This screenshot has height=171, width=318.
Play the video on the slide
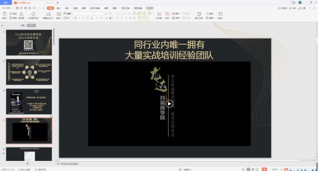click(169, 104)
